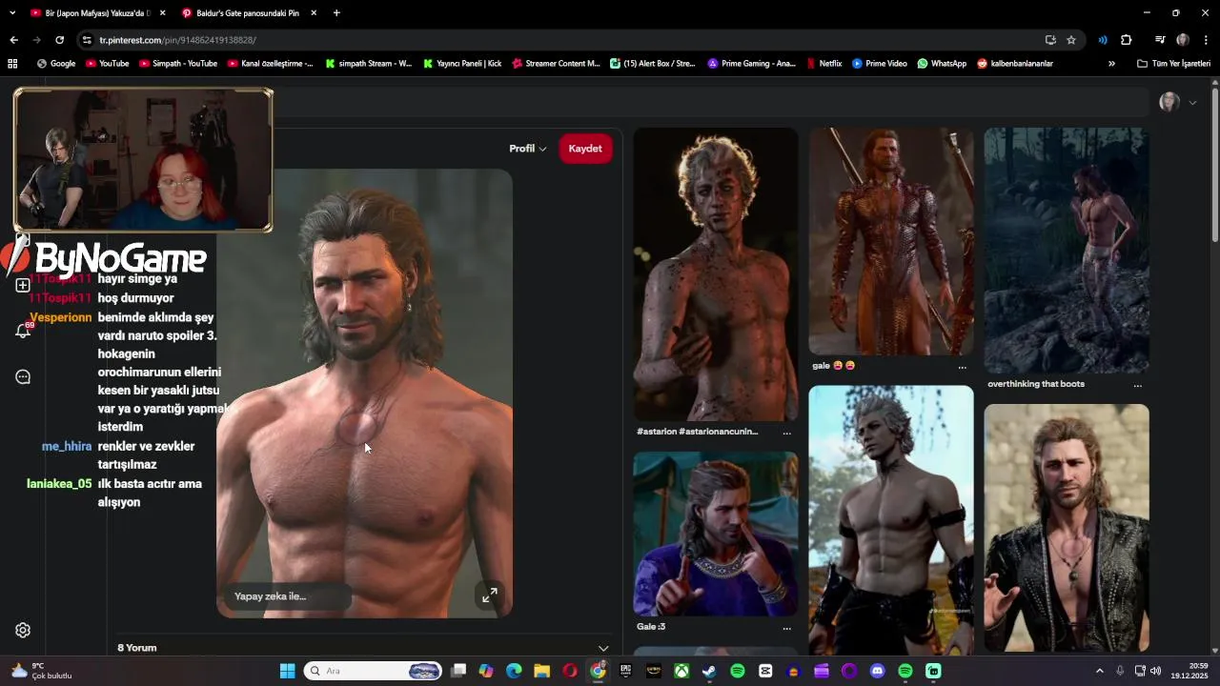Click the Windows taskbar search box
This screenshot has width=1220, height=686.
click(x=374, y=671)
